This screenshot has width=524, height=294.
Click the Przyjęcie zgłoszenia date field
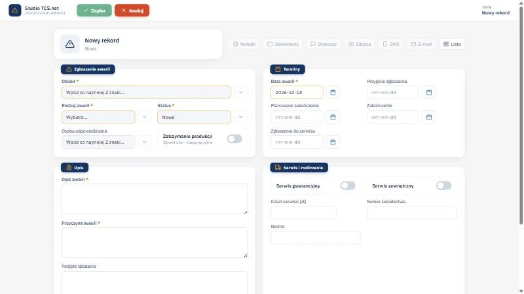pyautogui.click(x=392, y=92)
